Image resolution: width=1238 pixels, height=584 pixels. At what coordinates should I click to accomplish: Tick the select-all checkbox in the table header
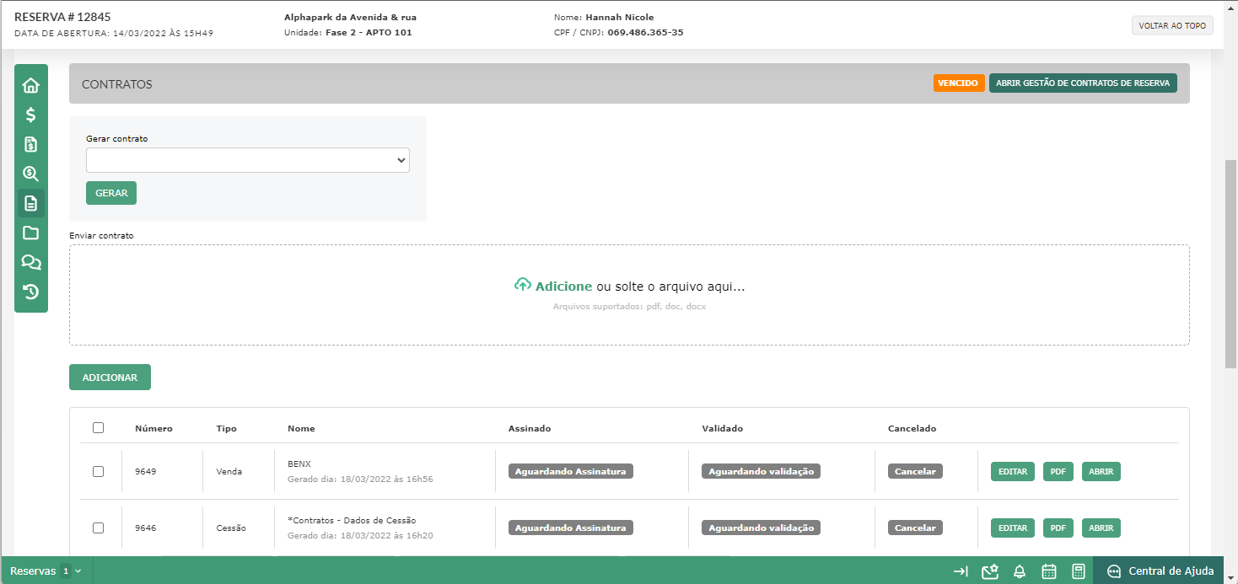[x=98, y=427]
